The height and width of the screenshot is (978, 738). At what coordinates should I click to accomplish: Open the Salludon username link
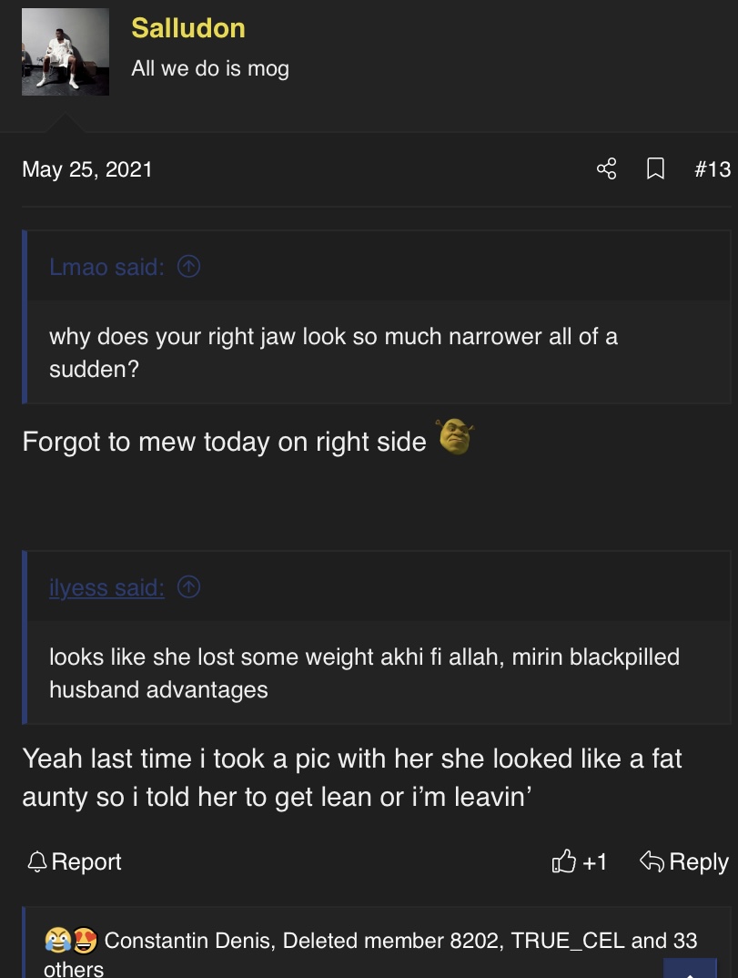[x=188, y=28]
